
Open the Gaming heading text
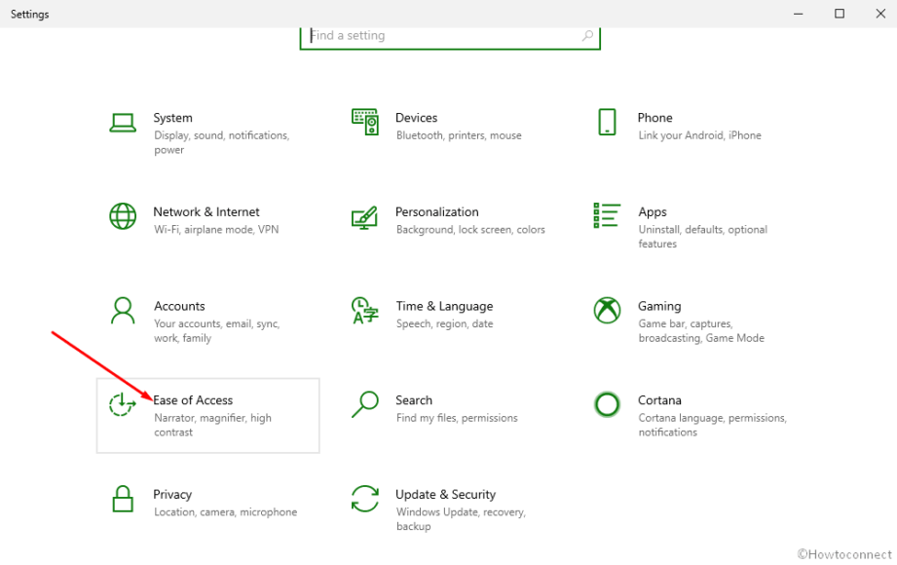(x=659, y=306)
